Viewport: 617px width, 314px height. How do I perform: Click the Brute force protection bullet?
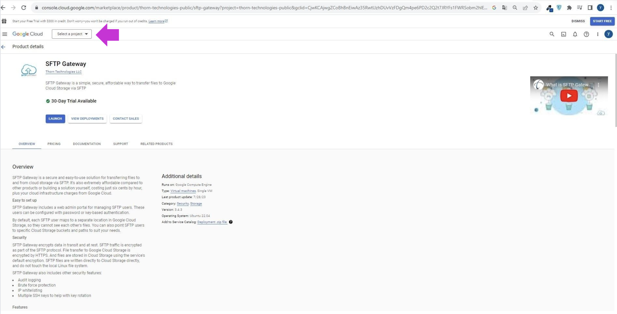pyautogui.click(x=37, y=285)
